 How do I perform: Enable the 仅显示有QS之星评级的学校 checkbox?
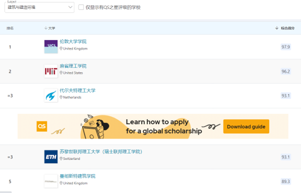81,7
